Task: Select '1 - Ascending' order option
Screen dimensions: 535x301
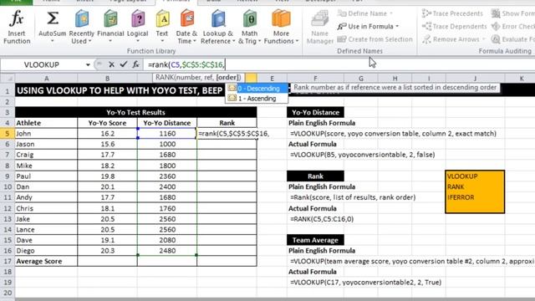Action: 257,99
